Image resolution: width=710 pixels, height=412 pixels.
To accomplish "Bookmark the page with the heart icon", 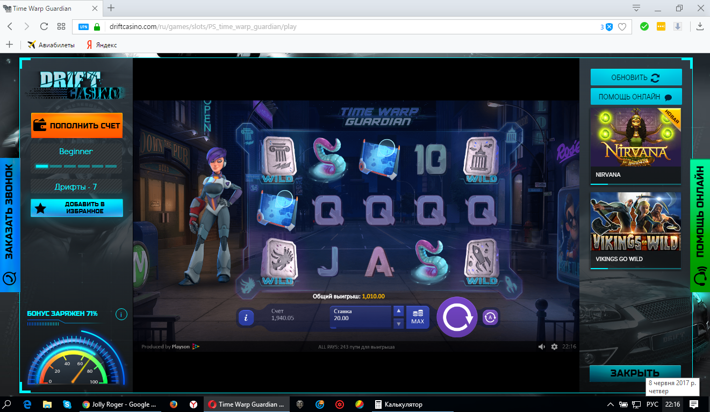I will pos(622,27).
